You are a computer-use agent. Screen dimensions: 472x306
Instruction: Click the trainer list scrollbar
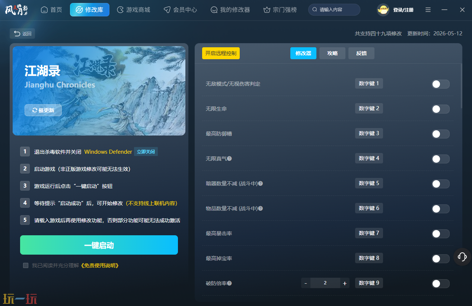[x=461, y=86]
